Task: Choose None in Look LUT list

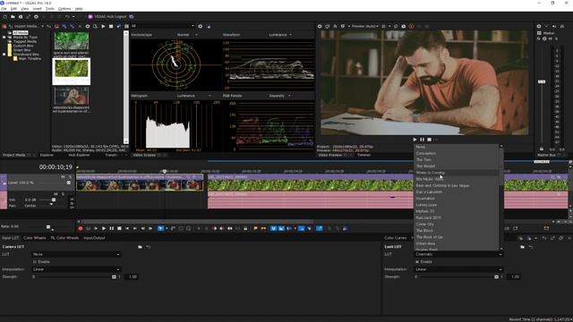Action: (456, 147)
